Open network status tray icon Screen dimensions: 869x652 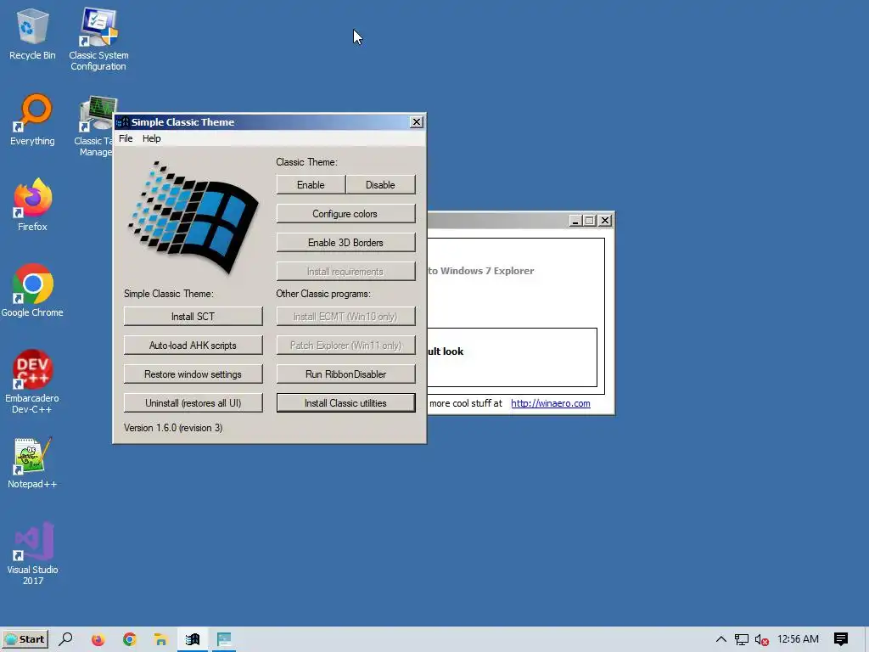[741, 639]
